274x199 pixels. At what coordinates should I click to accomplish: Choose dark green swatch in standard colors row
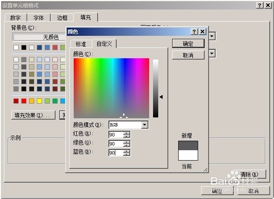pos(55,101)
